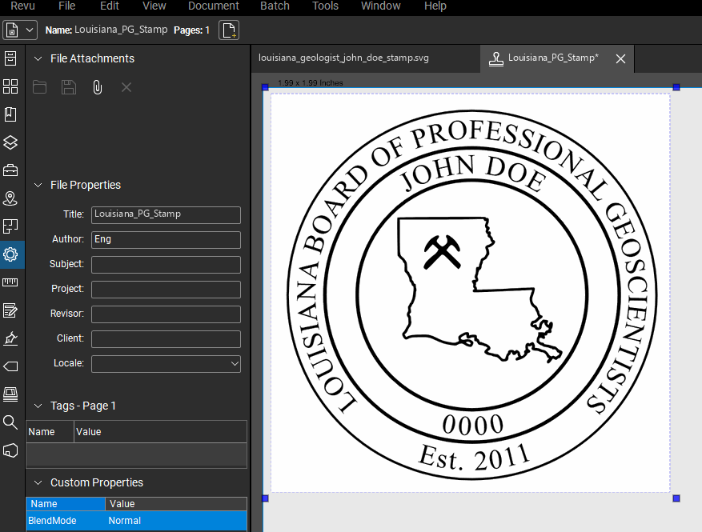Open the Forms edit panel icon
The height and width of the screenshot is (532, 702).
click(x=10, y=310)
